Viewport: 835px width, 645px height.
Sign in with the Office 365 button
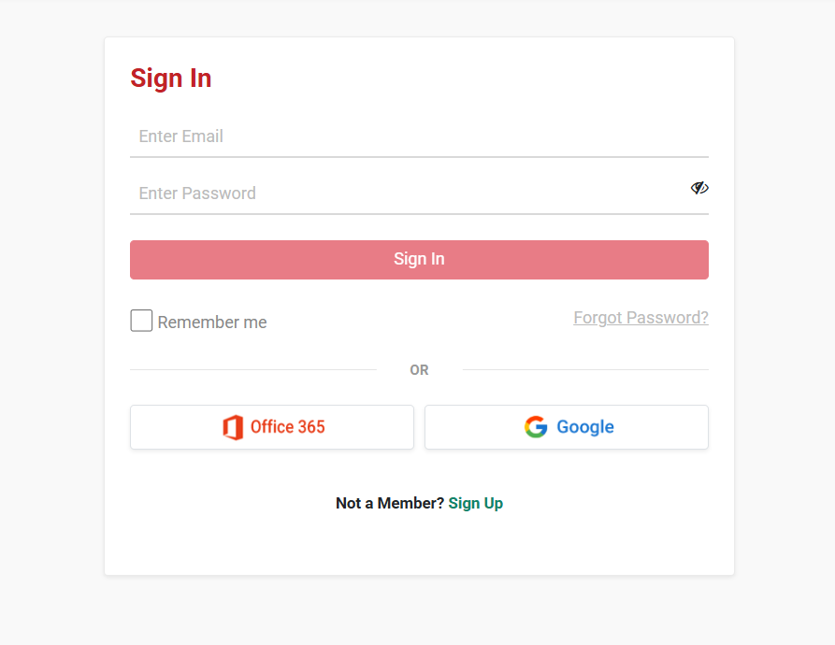272,427
